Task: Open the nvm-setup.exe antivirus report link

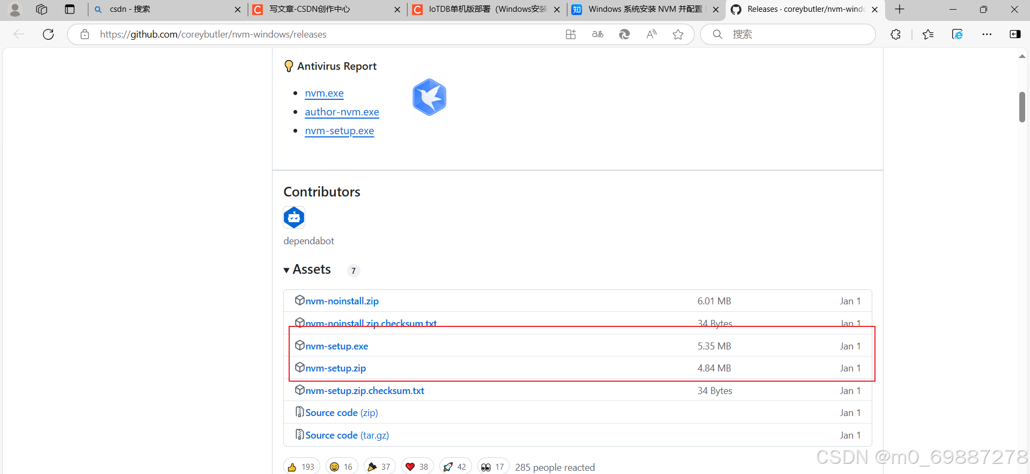Action: pos(339,131)
